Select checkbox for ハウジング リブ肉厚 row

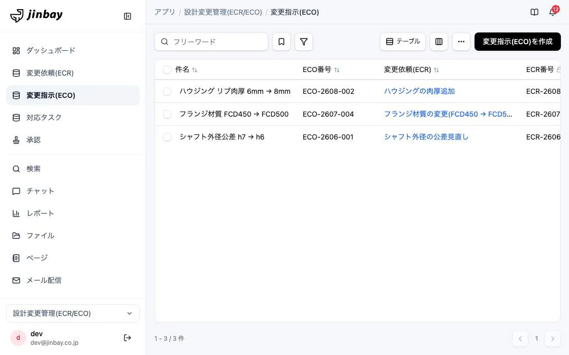point(167,91)
